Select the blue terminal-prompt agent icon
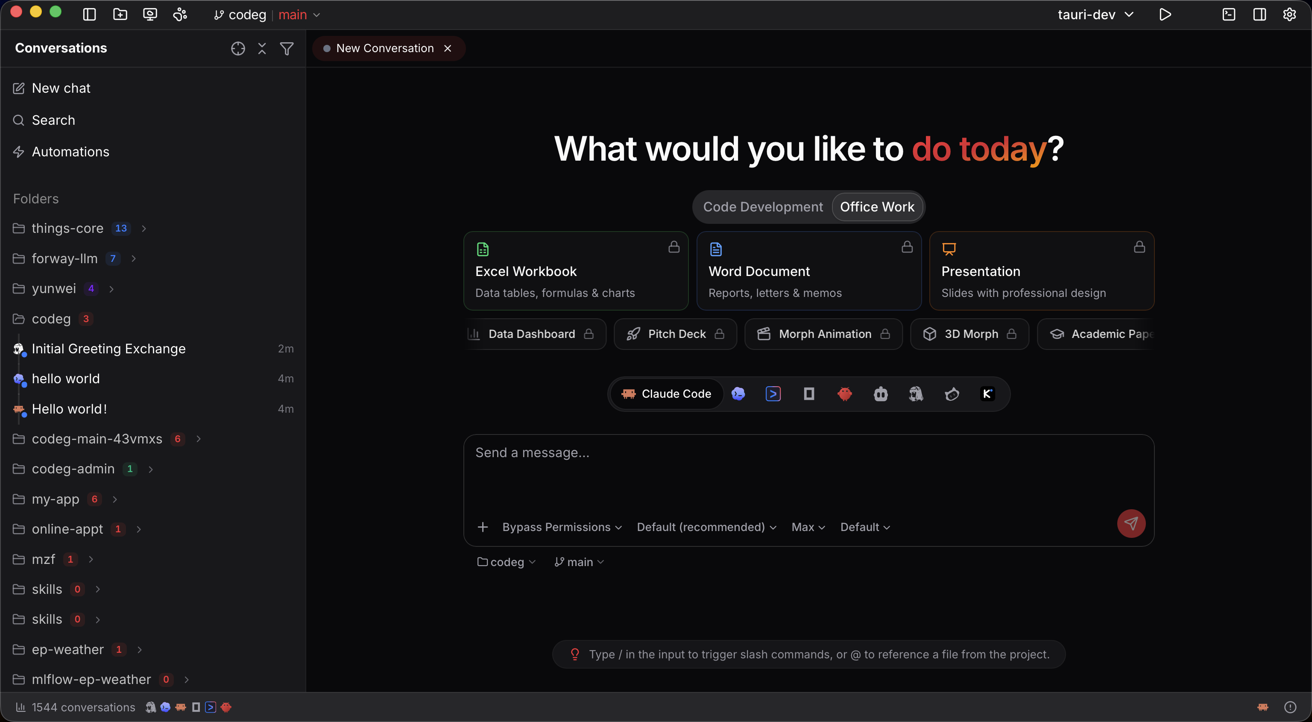The height and width of the screenshot is (722, 1312). click(x=773, y=394)
